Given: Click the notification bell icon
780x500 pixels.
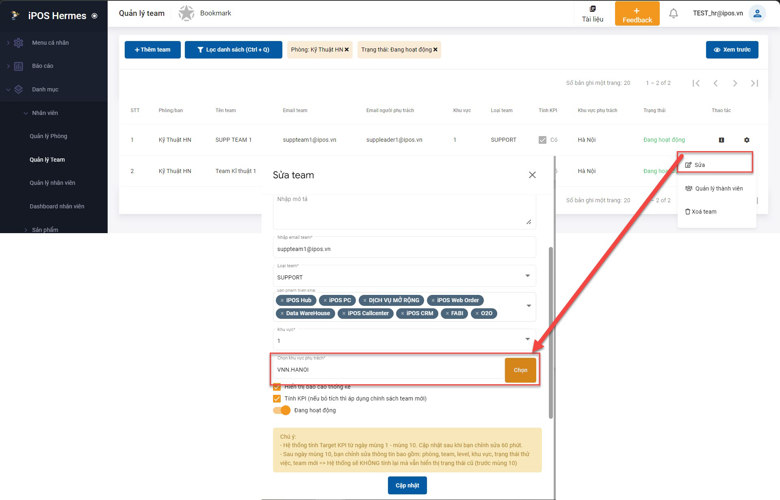Looking at the screenshot, I should [673, 13].
